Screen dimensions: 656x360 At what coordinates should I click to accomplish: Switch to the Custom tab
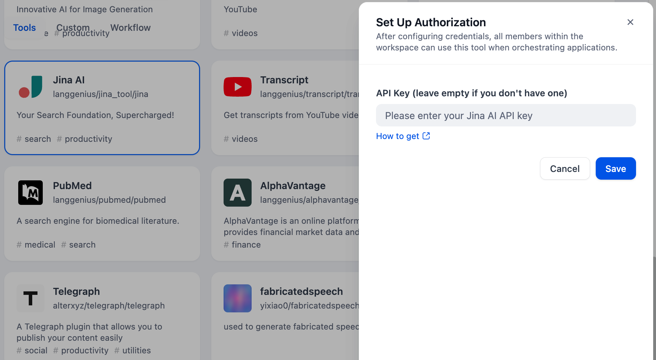coord(73,28)
